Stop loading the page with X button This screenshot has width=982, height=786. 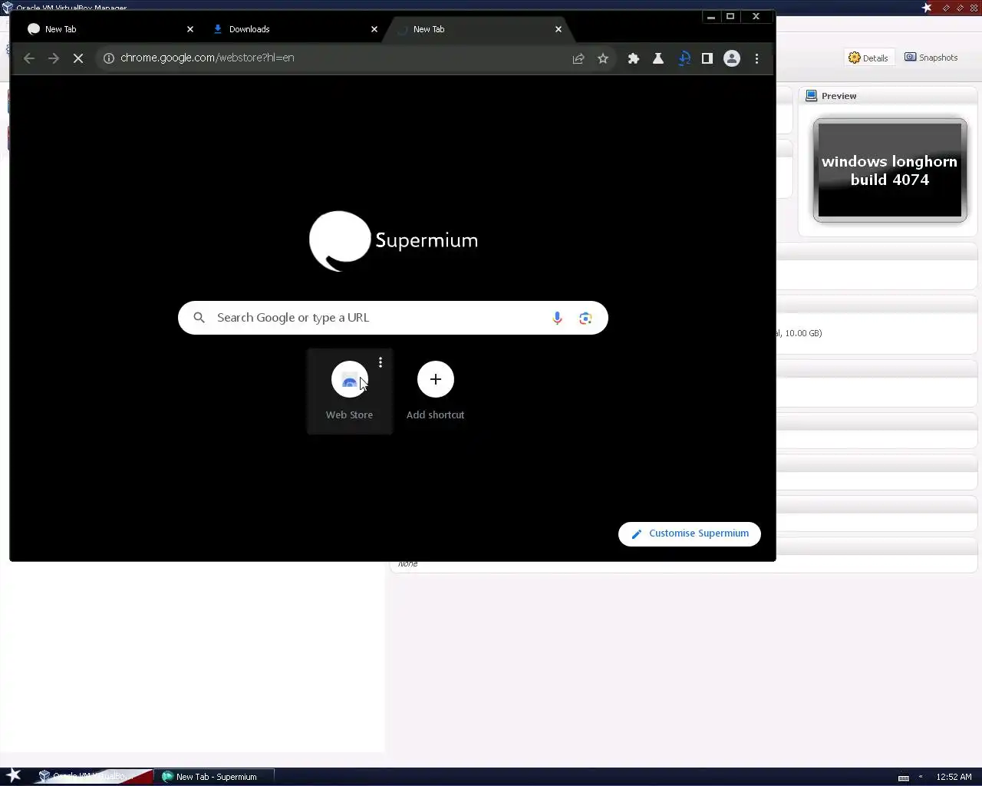[x=78, y=58]
